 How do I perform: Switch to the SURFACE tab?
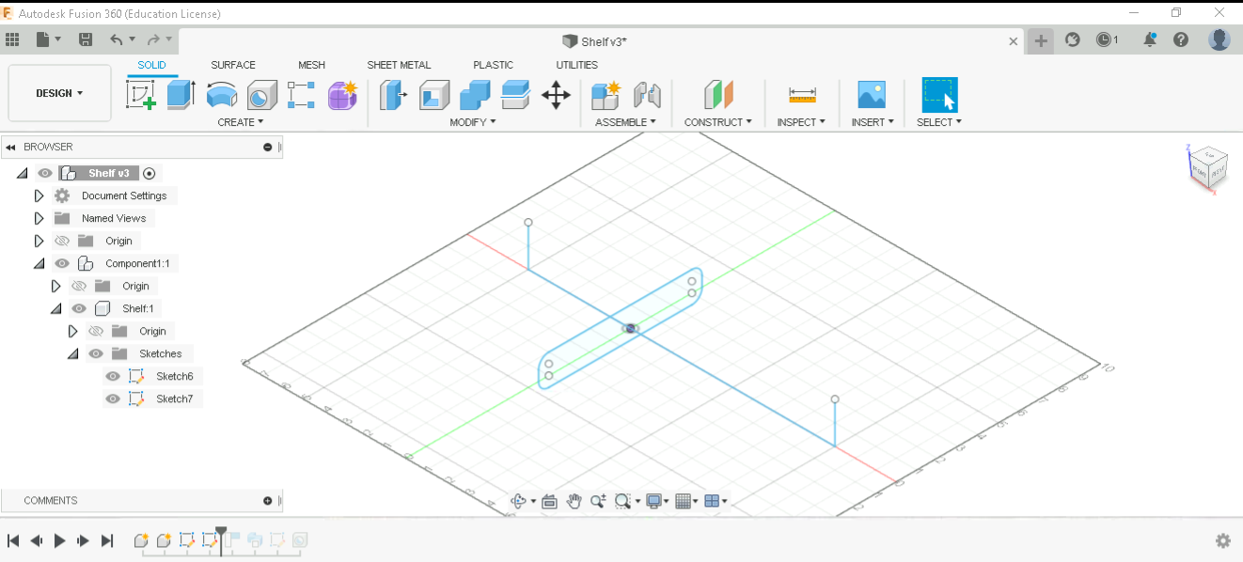[x=233, y=65]
